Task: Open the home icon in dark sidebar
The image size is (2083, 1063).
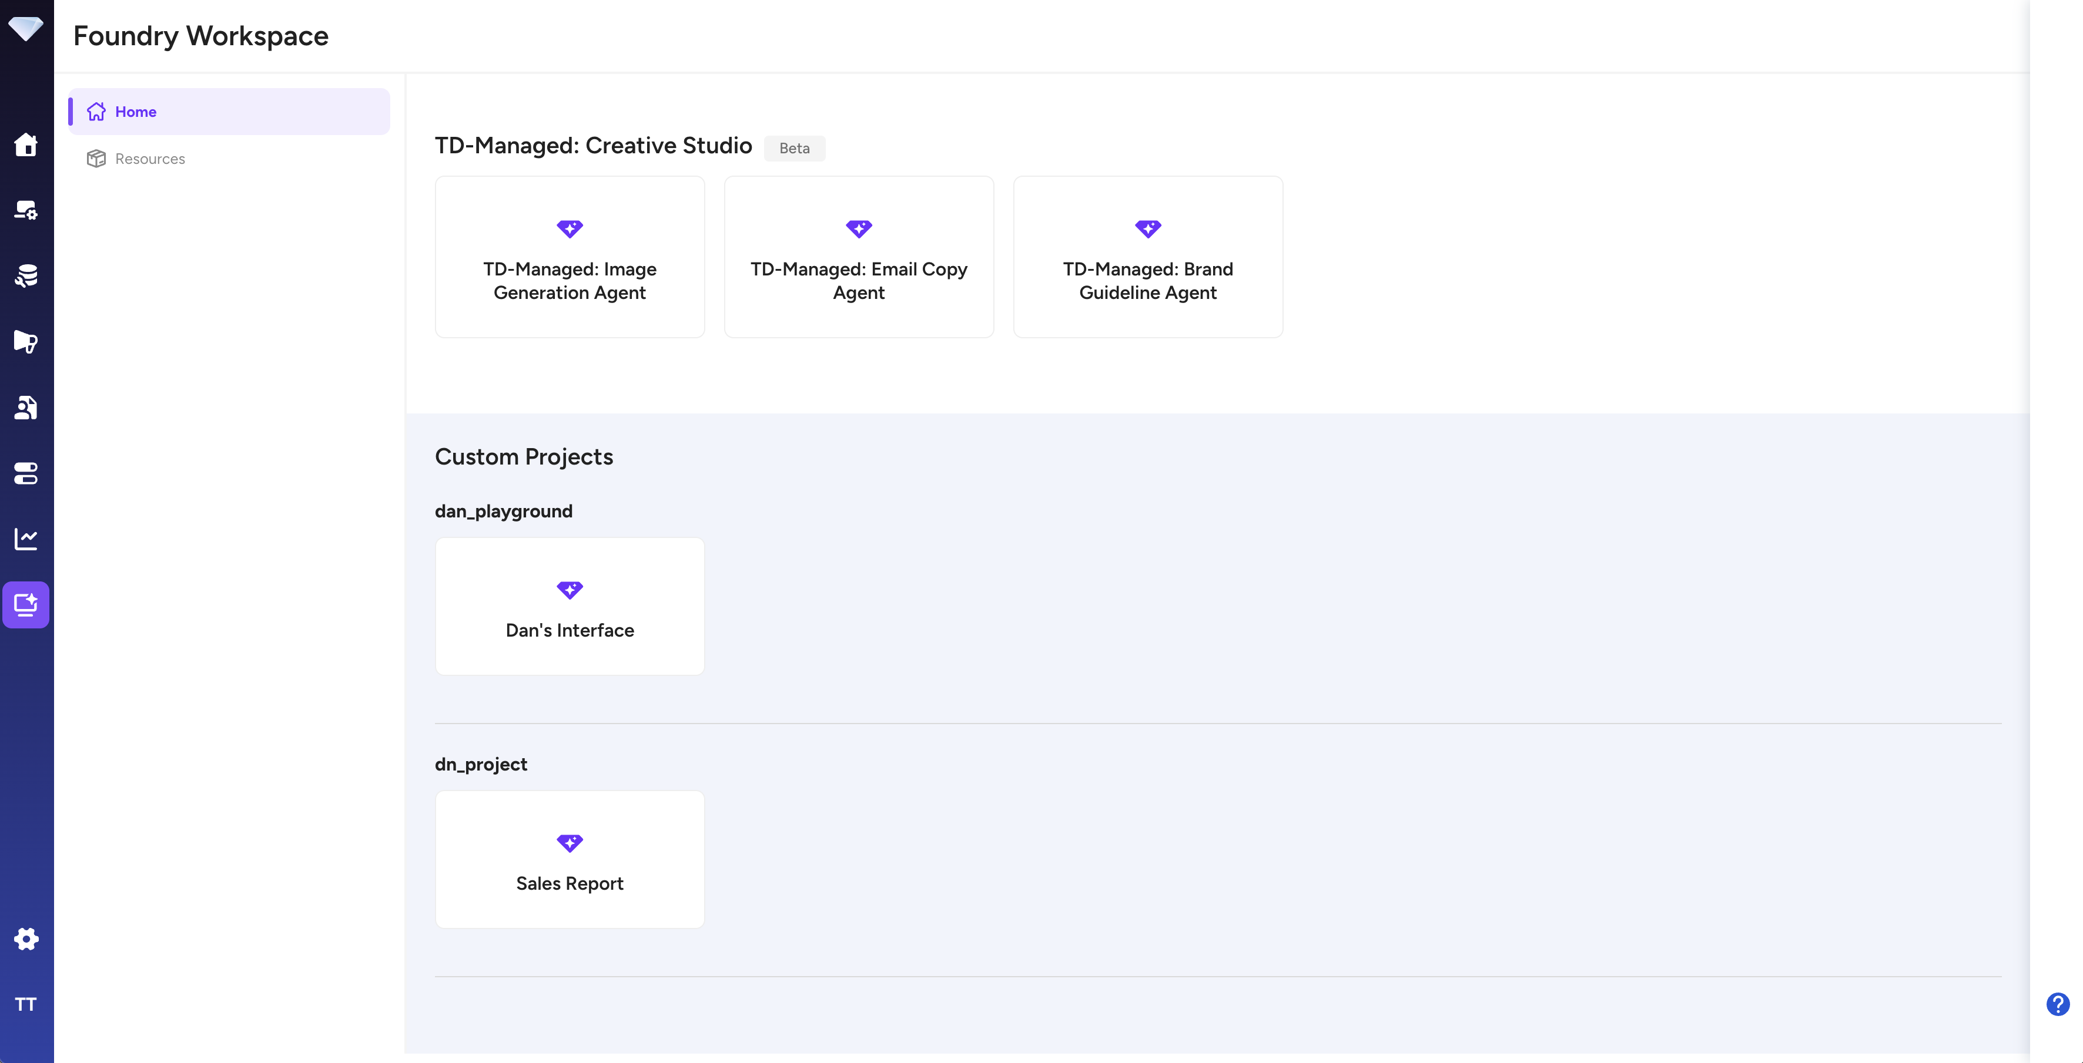Action: (x=26, y=144)
